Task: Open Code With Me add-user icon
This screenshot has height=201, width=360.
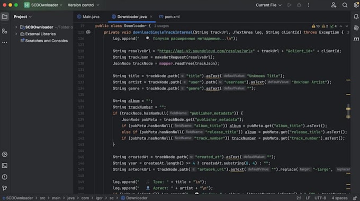Action: (334, 5)
